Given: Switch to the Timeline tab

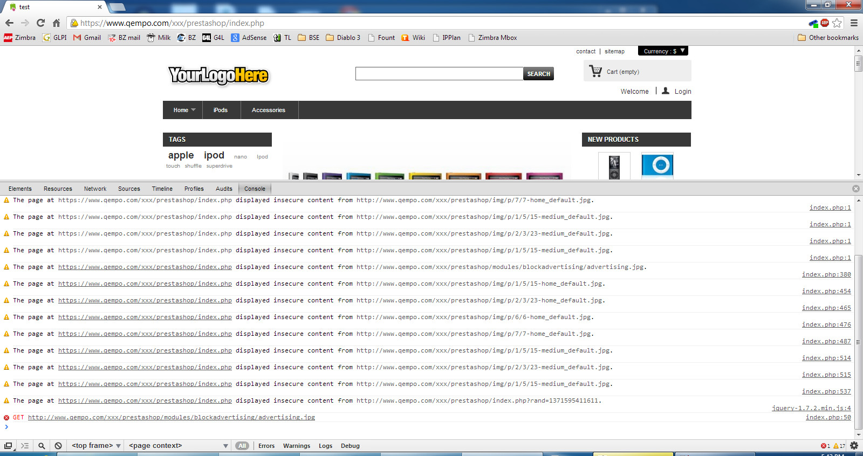Looking at the screenshot, I should pyautogui.click(x=162, y=189).
